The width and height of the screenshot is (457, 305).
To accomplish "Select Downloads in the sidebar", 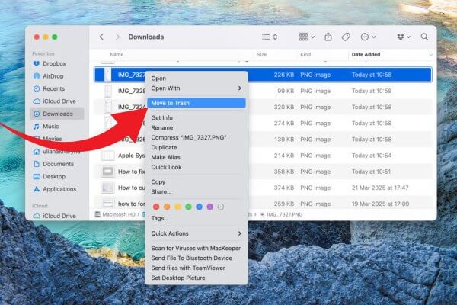I will 57,114.
